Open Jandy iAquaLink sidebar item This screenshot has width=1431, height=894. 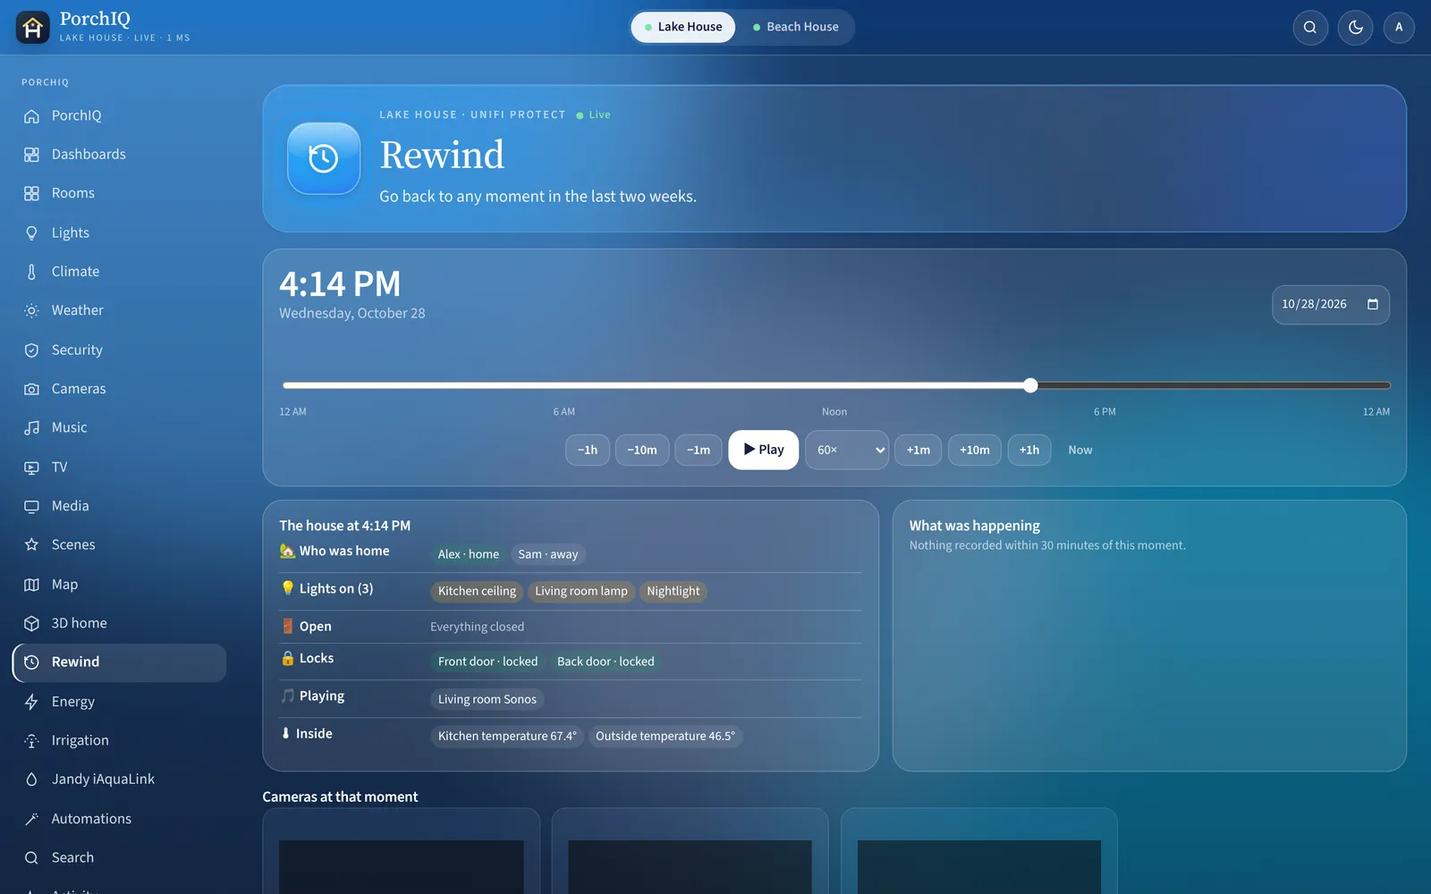[119, 780]
